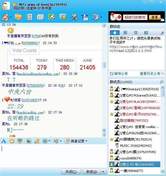Select member MJ眼镜妹(351782514)
Screen dimensions: 166x176
coord(135,139)
